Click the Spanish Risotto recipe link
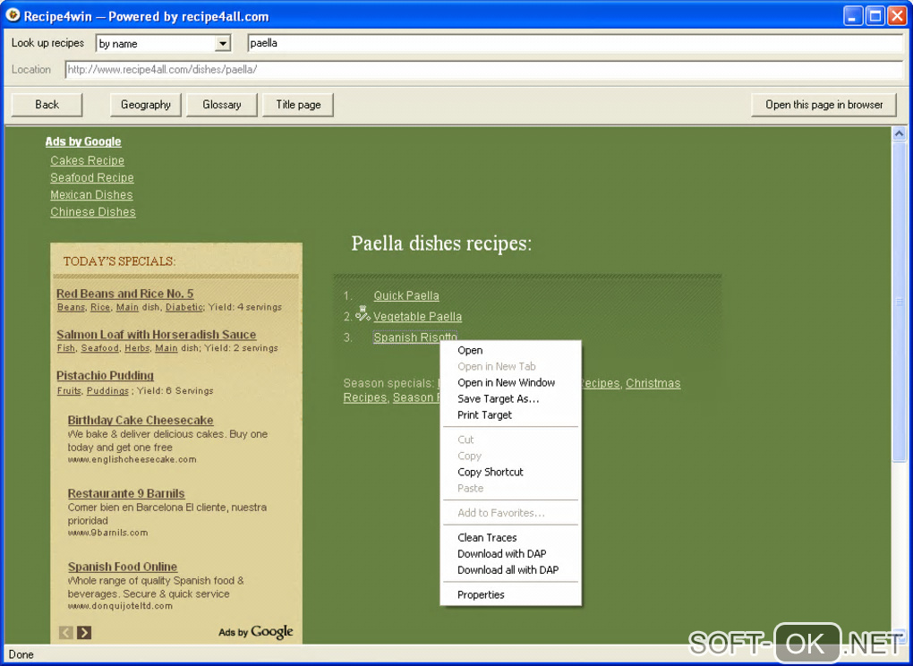Image resolution: width=913 pixels, height=666 pixels. coord(415,337)
